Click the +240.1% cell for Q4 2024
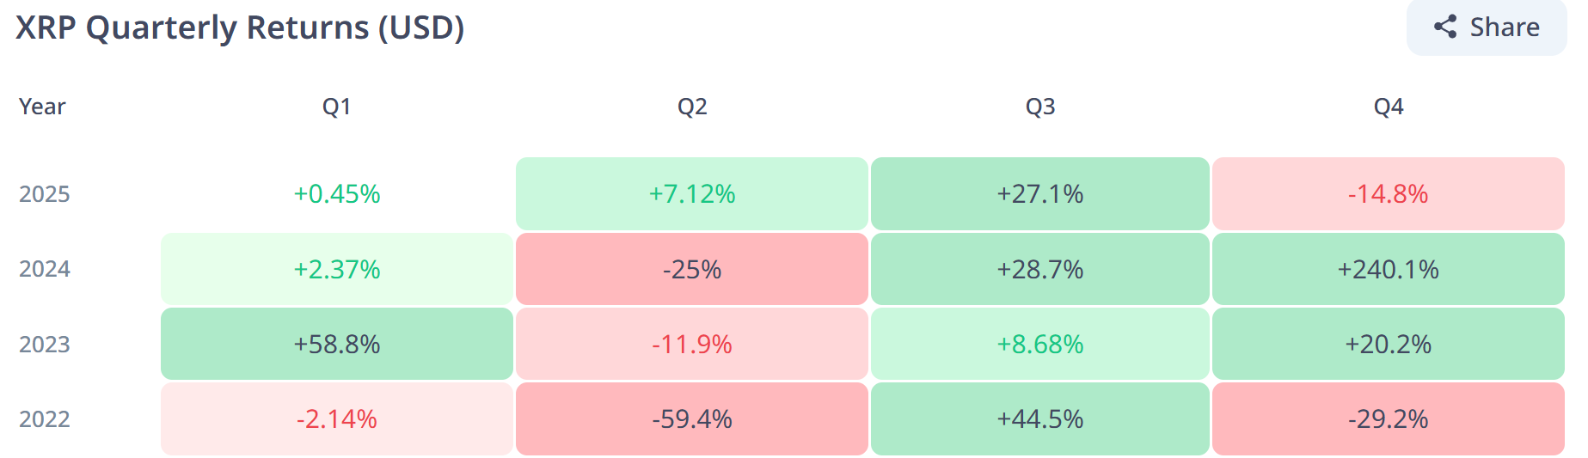Screen dimensions: 1588x458 tap(1388, 269)
